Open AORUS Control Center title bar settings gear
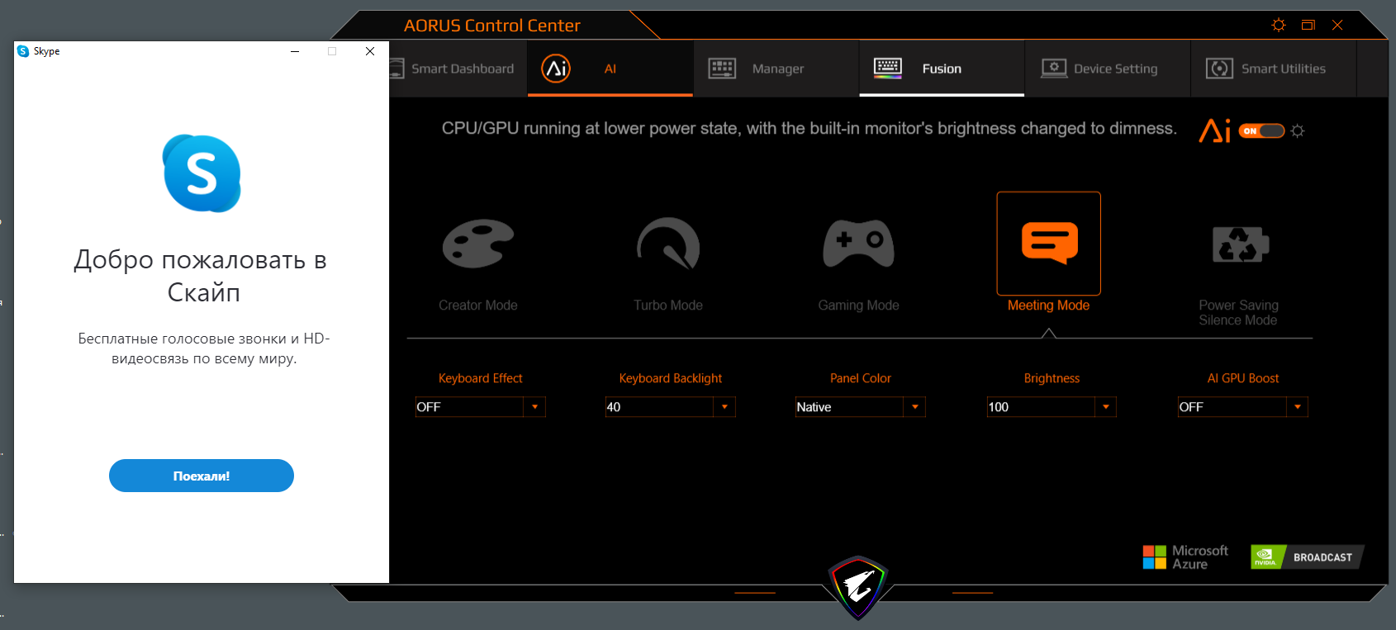 tap(1279, 25)
